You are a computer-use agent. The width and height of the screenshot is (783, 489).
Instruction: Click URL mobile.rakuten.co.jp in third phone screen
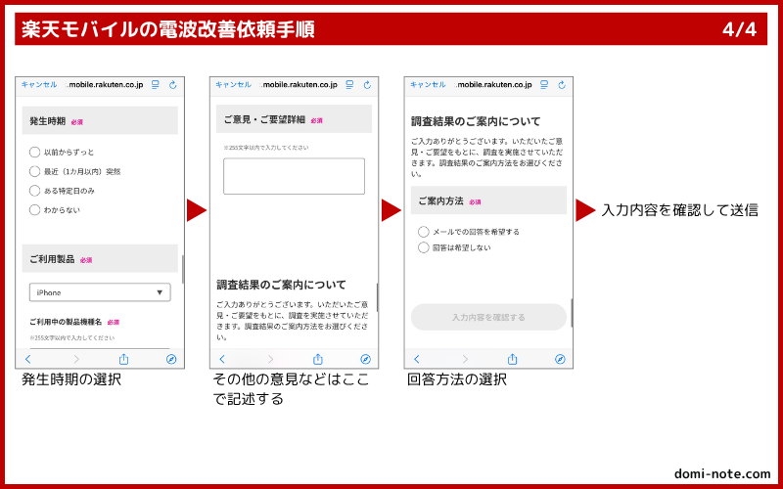(x=494, y=85)
